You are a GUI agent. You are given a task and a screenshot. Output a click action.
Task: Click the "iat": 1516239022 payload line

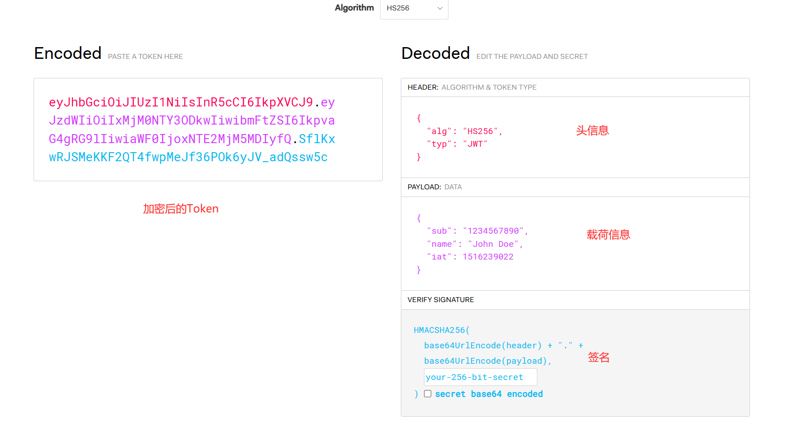tap(470, 257)
